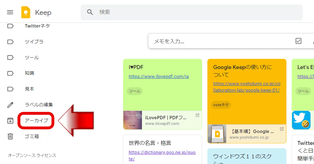This screenshot has width=314, height=164.
Task: Open the I♥PDF note title
Action: click(136, 67)
